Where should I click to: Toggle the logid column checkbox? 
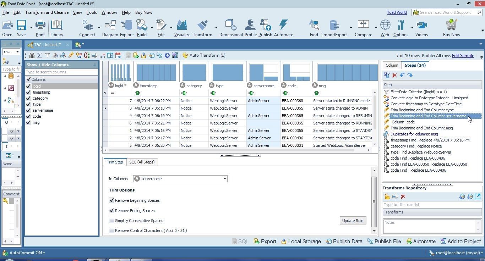[x=28, y=86]
